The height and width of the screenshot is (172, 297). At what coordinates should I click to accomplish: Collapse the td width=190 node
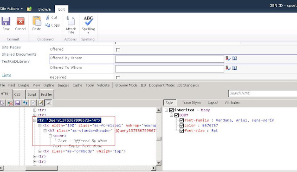coord(40,126)
